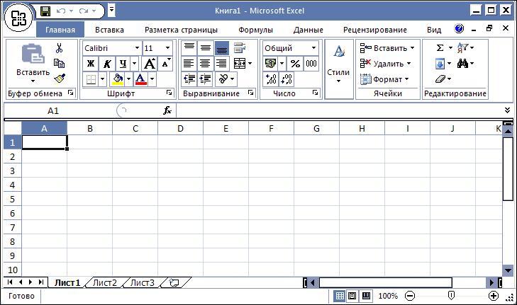This screenshot has width=517, height=305.
Task: Click the Save icon in quick access toolbar
Action: [45, 11]
